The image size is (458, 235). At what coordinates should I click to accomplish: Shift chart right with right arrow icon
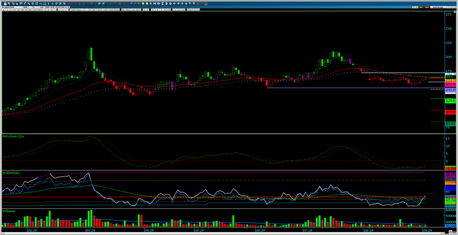[178, 3]
